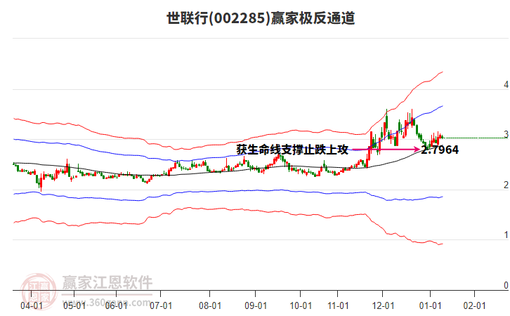Click the 10-01 date axis label
Image resolution: width=510 pixels, height=316 pixels.
pyautogui.click(x=300, y=306)
